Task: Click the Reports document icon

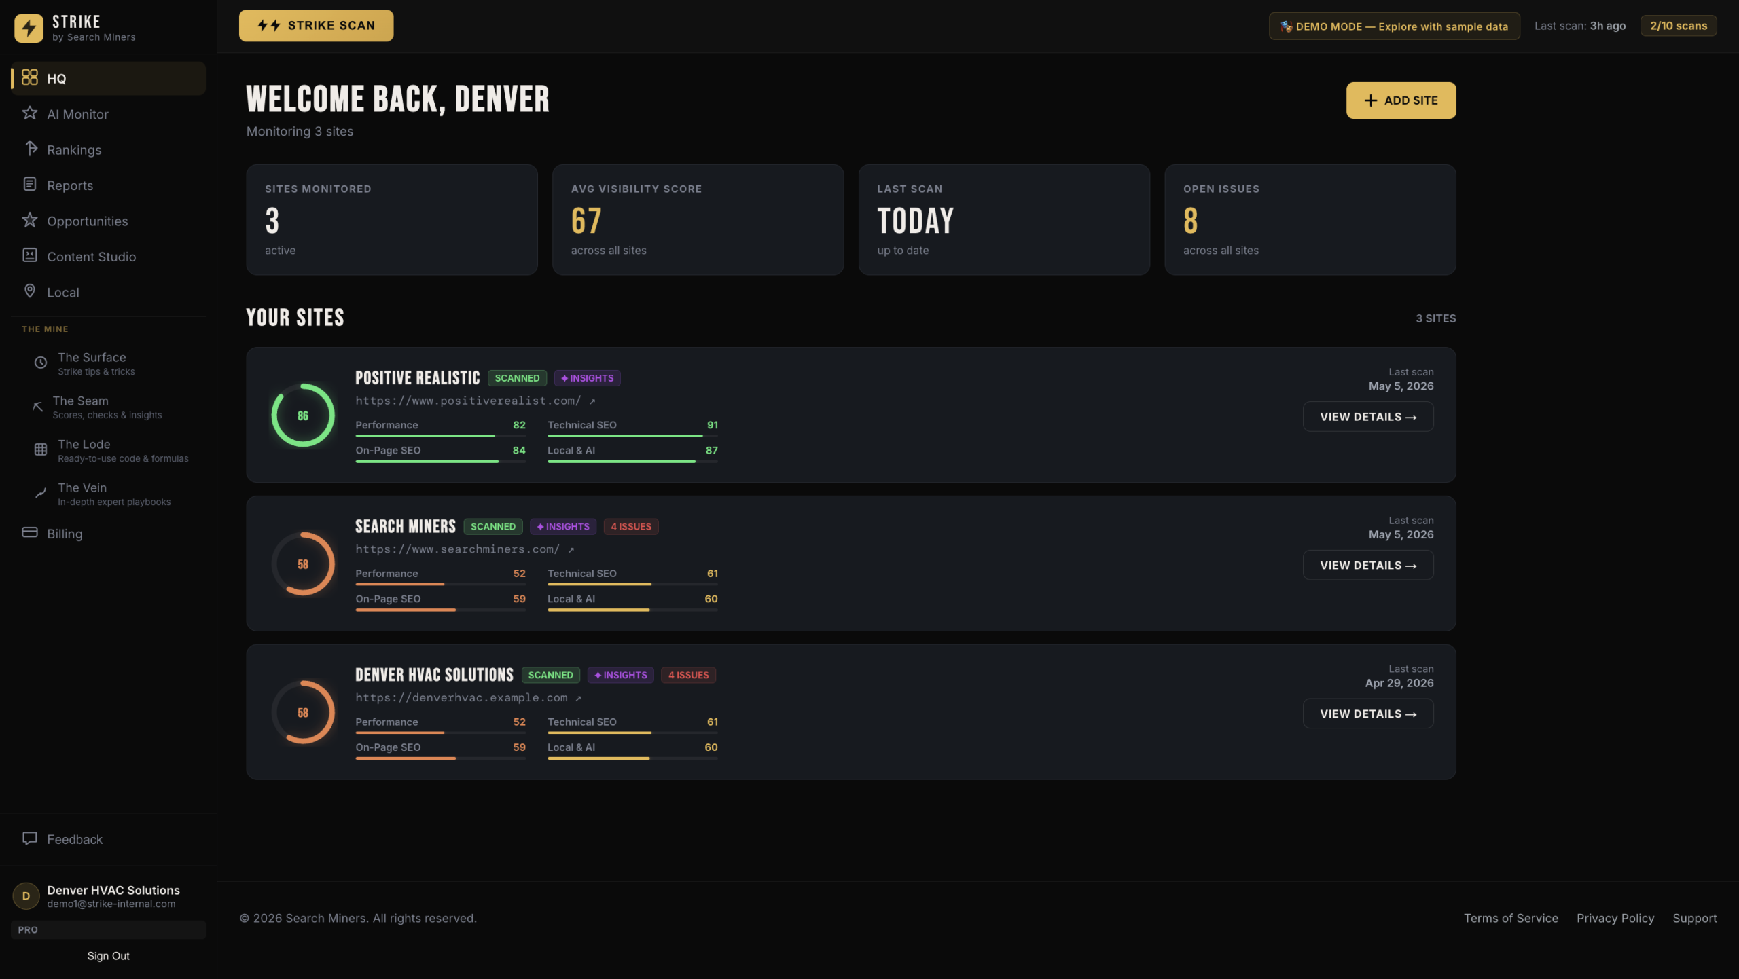Action: click(29, 185)
